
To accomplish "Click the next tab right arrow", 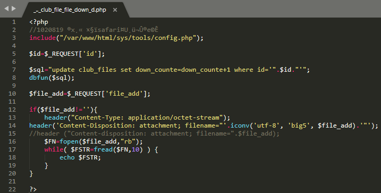I will click(14, 9).
